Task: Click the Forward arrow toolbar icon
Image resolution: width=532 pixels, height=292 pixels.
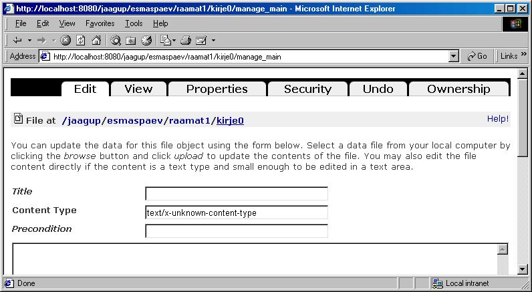Action: pyautogui.click(x=41, y=41)
